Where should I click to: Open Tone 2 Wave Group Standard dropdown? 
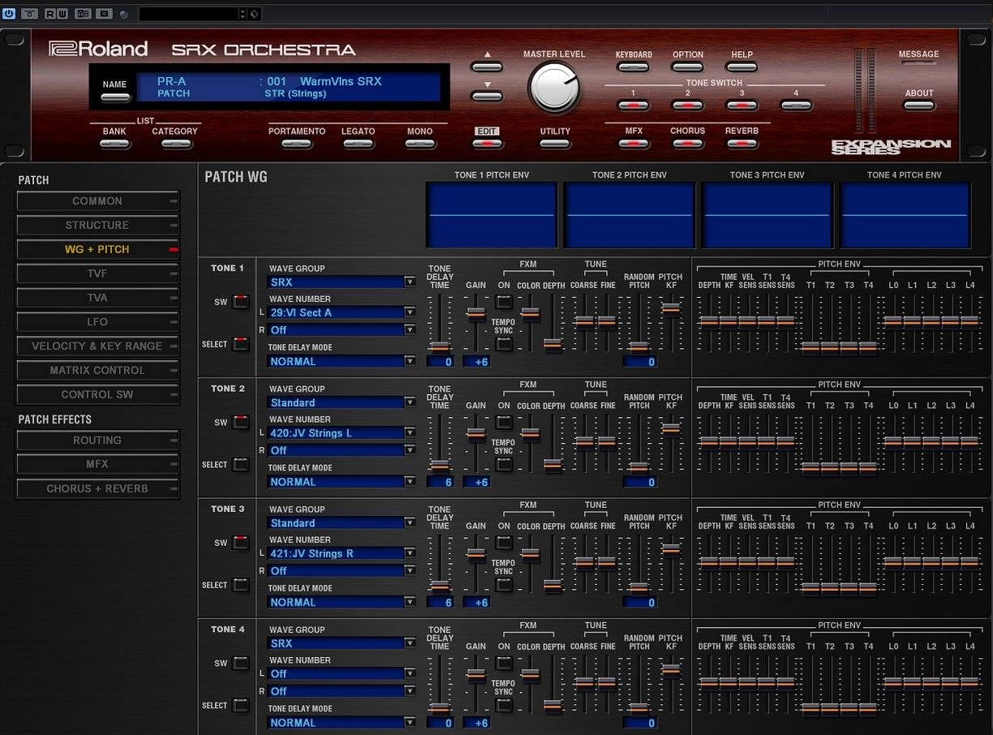click(x=342, y=402)
